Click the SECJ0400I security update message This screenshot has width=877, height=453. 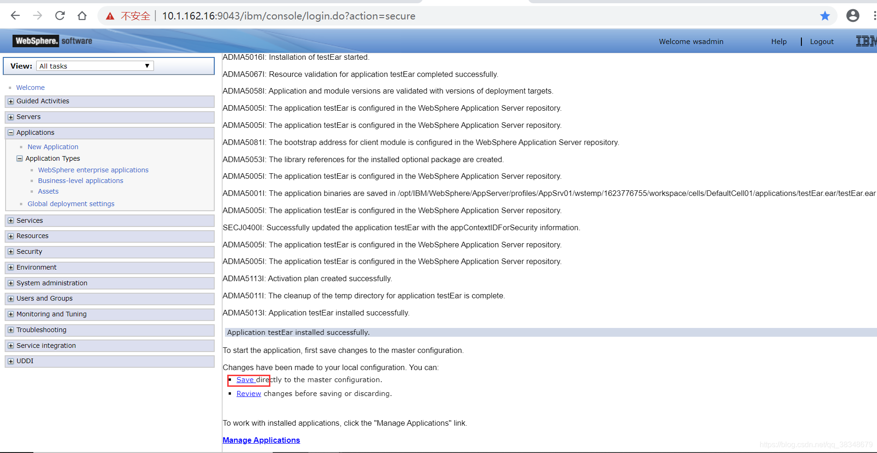pos(401,228)
